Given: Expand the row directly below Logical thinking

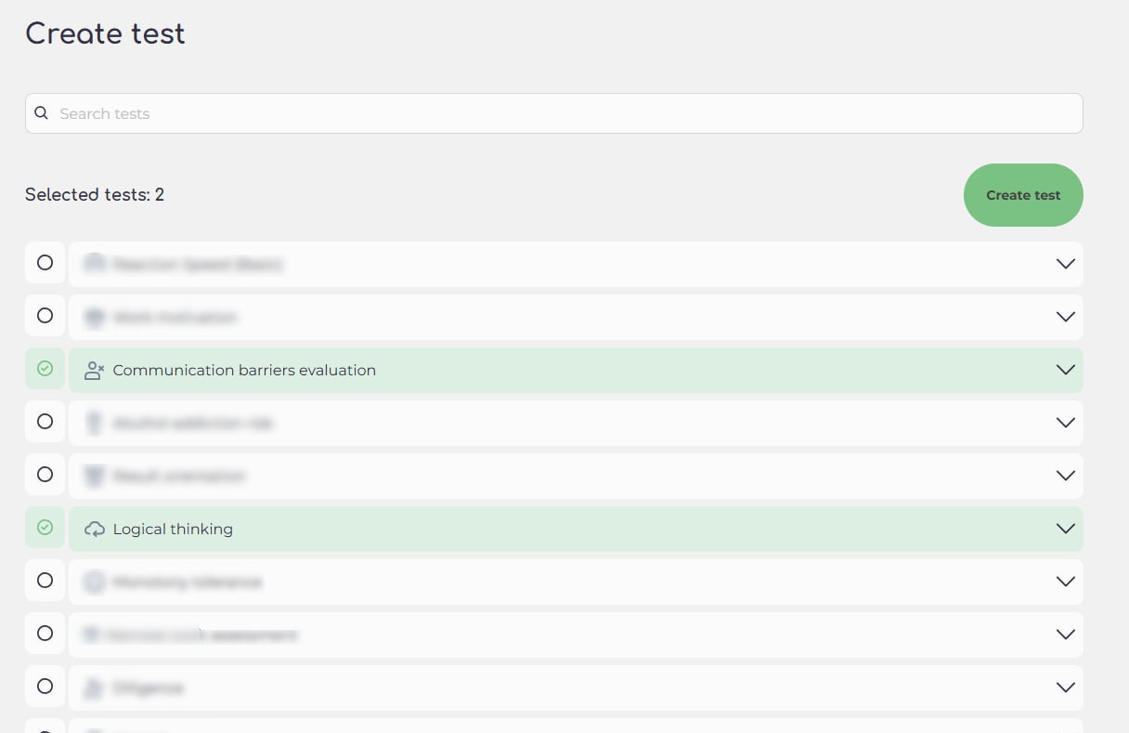Looking at the screenshot, I should click(1065, 582).
